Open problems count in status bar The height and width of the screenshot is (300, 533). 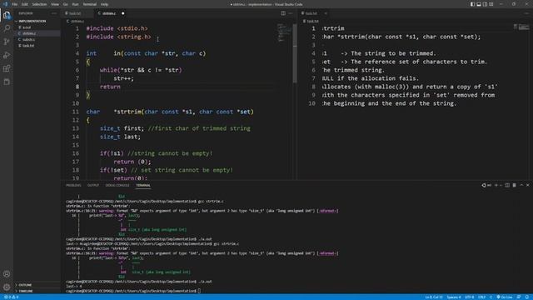click(11, 297)
